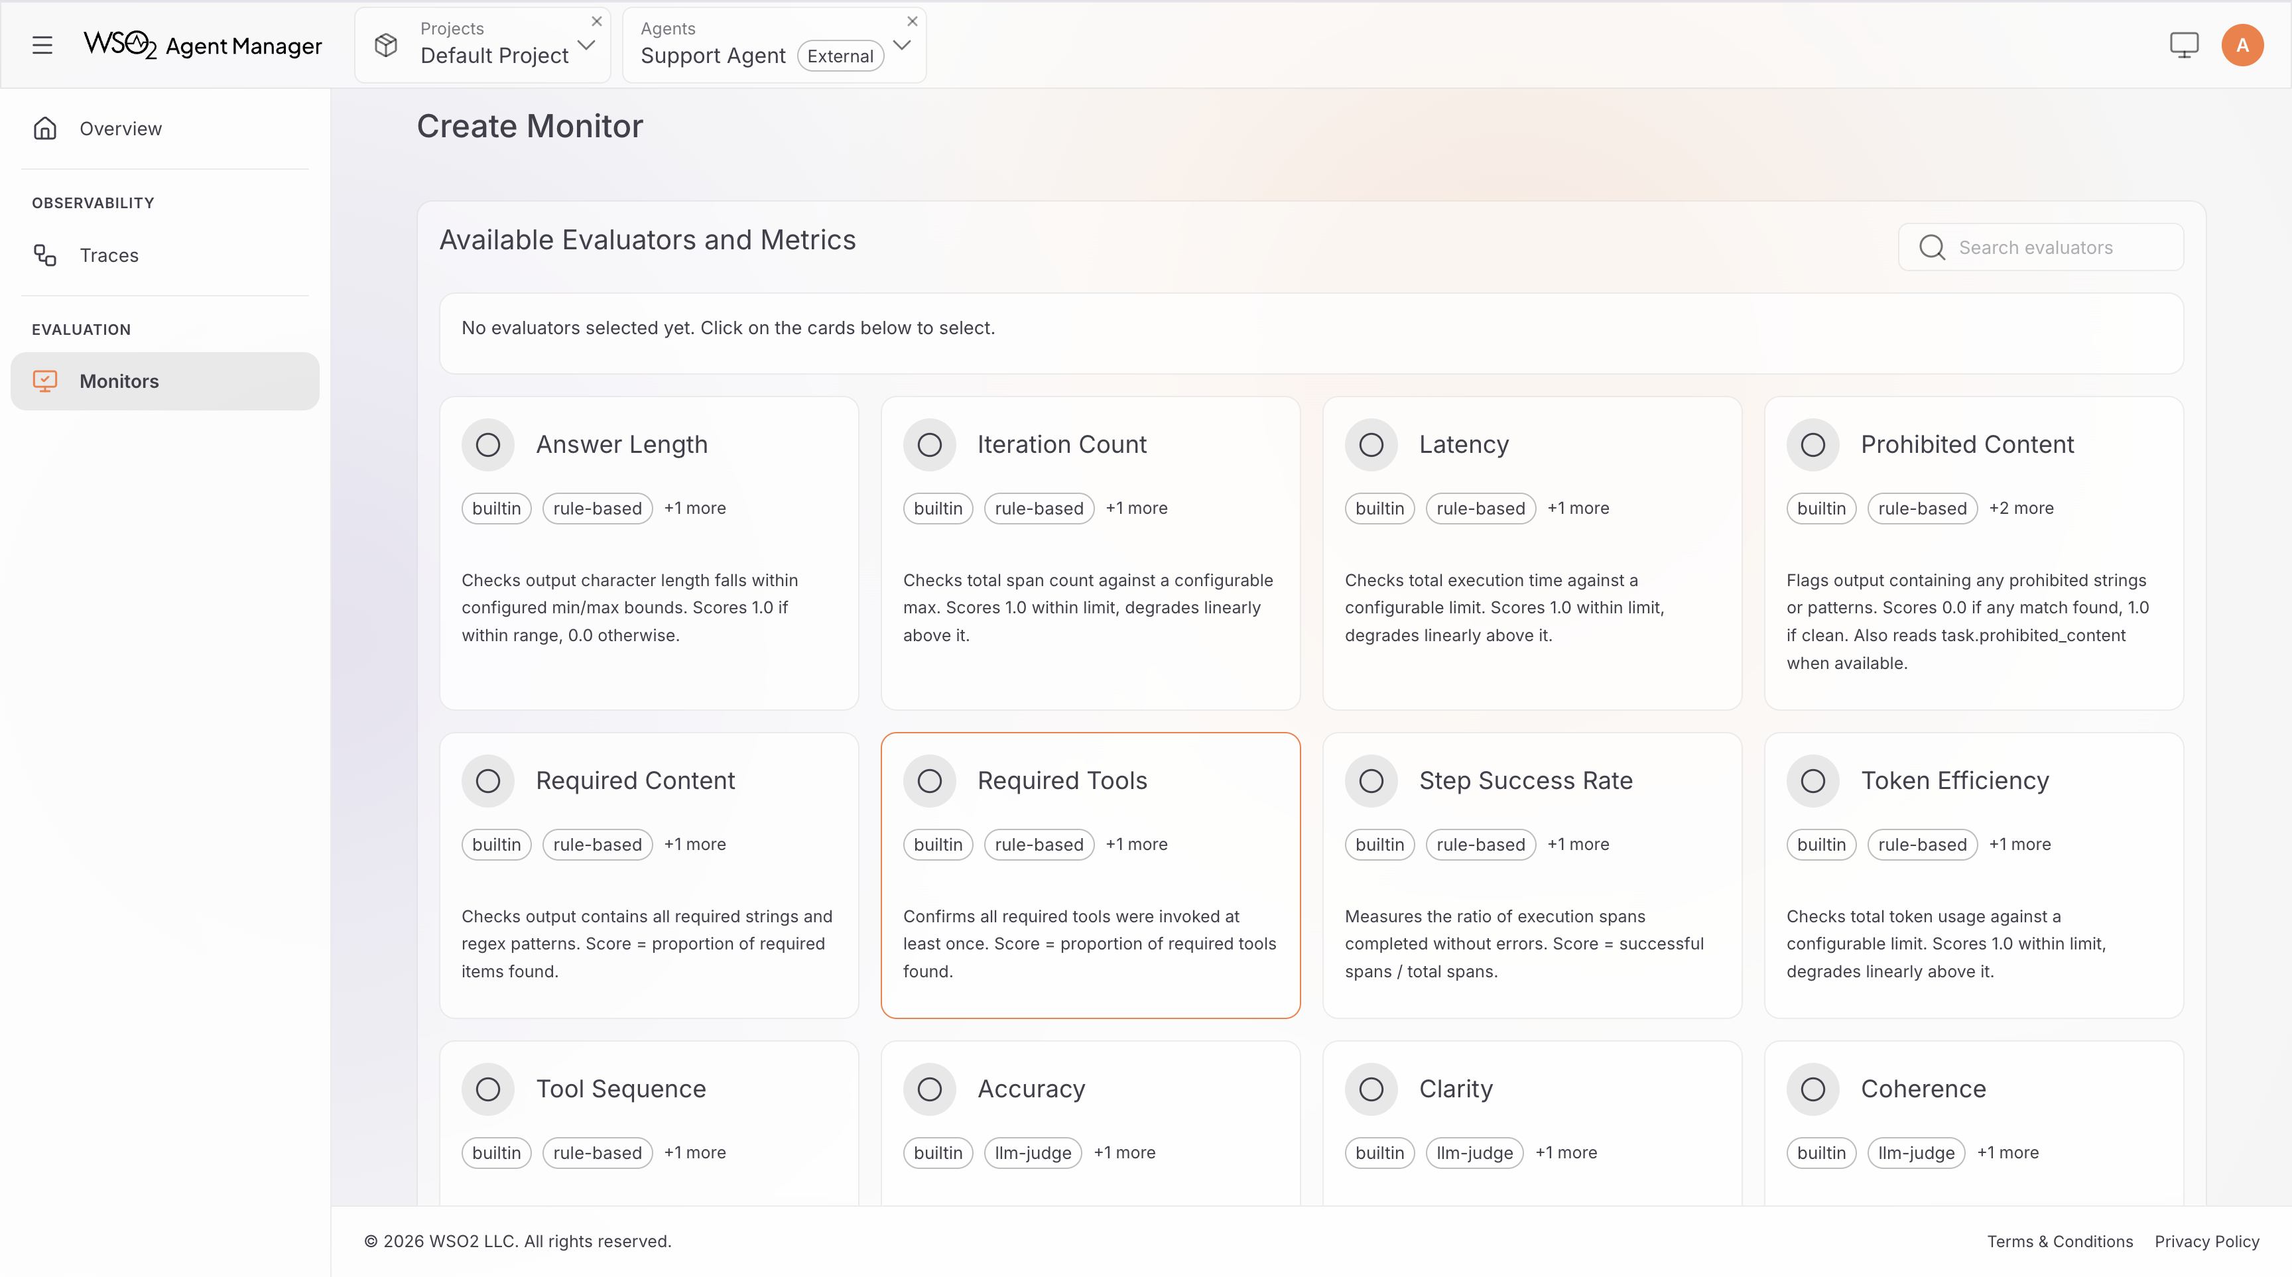The width and height of the screenshot is (2292, 1277).
Task: Close the Agents breadcrumb selector
Action: pyautogui.click(x=912, y=21)
